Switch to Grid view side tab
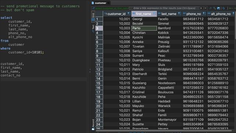This screenshot has width=236, height=133. point(93,17)
